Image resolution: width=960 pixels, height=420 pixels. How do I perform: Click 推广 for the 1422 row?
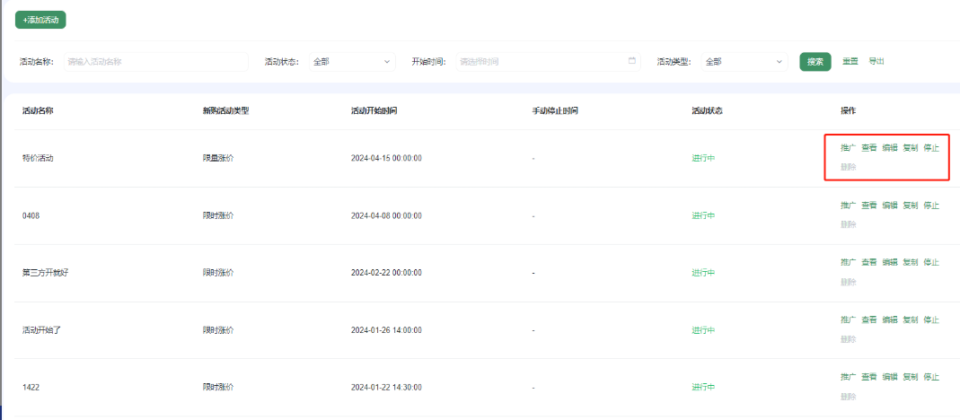click(848, 377)
